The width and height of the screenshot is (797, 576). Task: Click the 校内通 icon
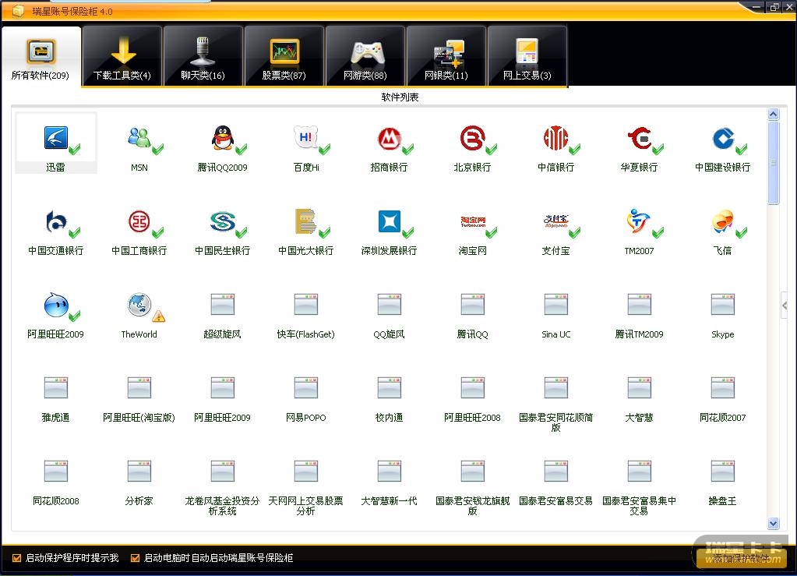[390, 388]
